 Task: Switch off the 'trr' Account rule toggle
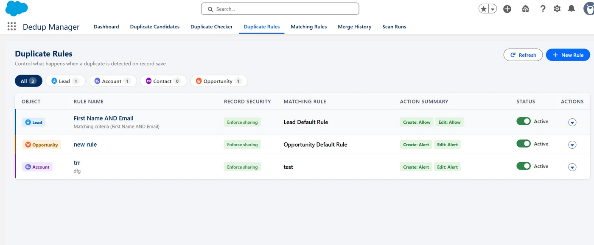524,166
